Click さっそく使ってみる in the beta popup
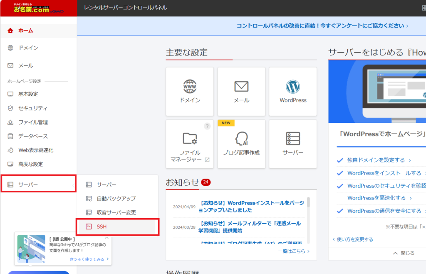 click(x=89, y=259)
